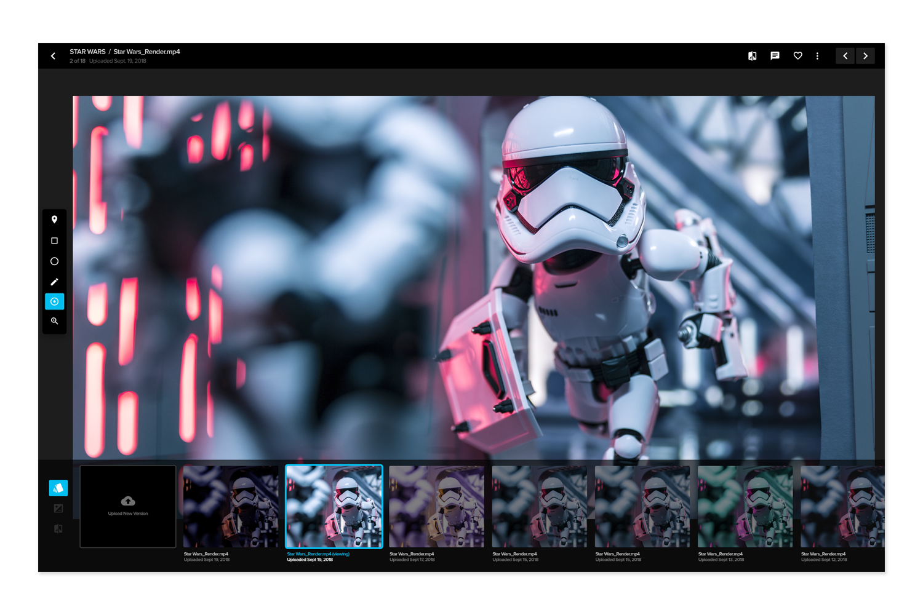This screenshot has height=615, width=923.
Task: Click the 'Uploaded Sept 17, 2018' caption
Action: tap(412, 560)
